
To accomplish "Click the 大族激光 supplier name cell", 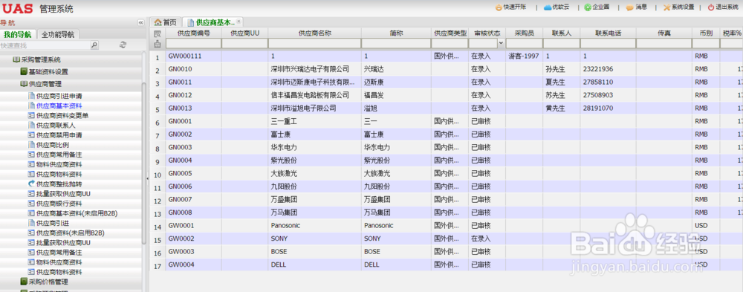I will (x=314, y=174).
